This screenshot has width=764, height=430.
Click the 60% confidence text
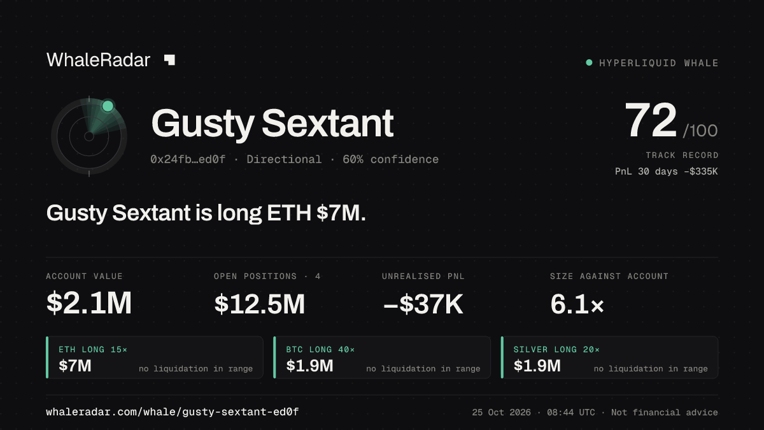390,159
